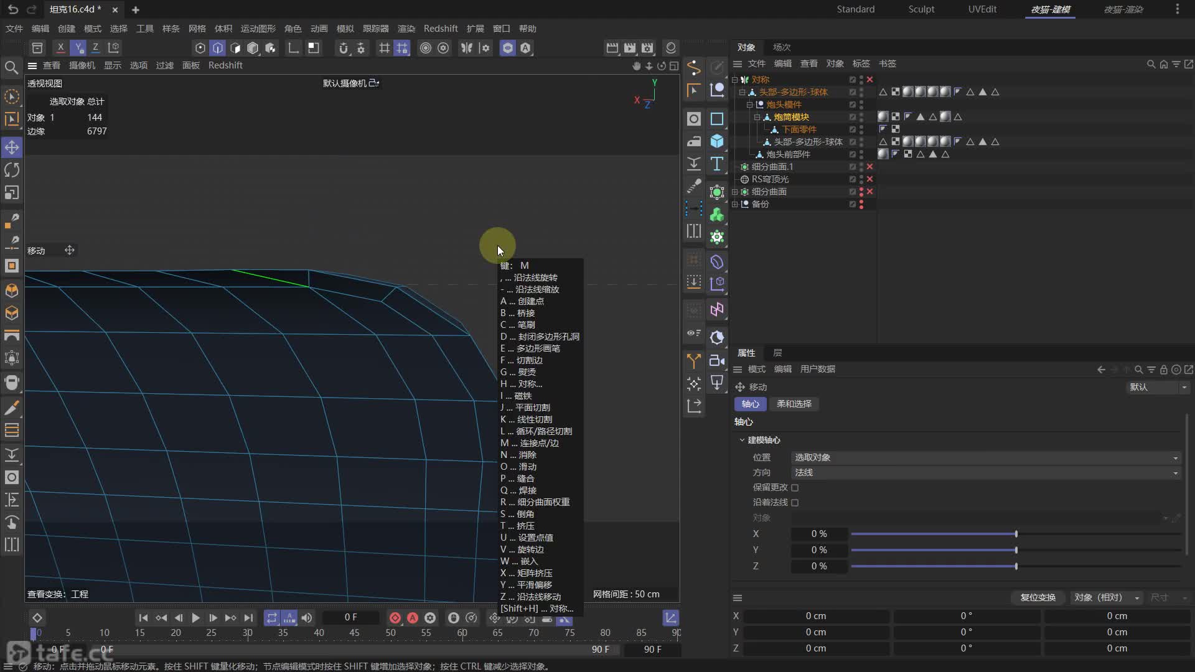The width and height of the screenshot is (1195, 672).
Task: Click play forward in timeline
Action: [195, 618]
